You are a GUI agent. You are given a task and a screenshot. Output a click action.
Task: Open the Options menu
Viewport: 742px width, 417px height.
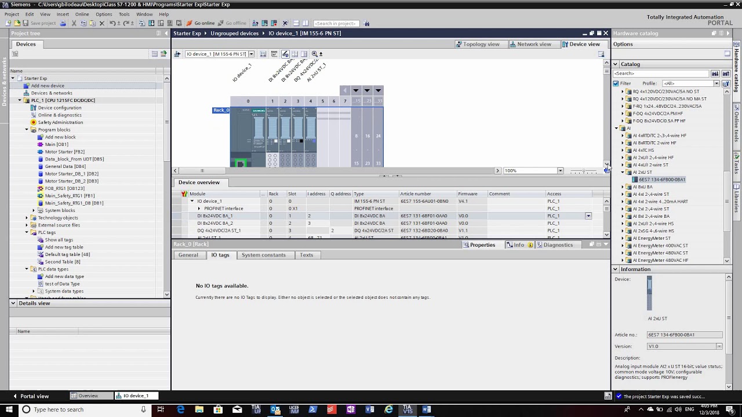point(104,14)
